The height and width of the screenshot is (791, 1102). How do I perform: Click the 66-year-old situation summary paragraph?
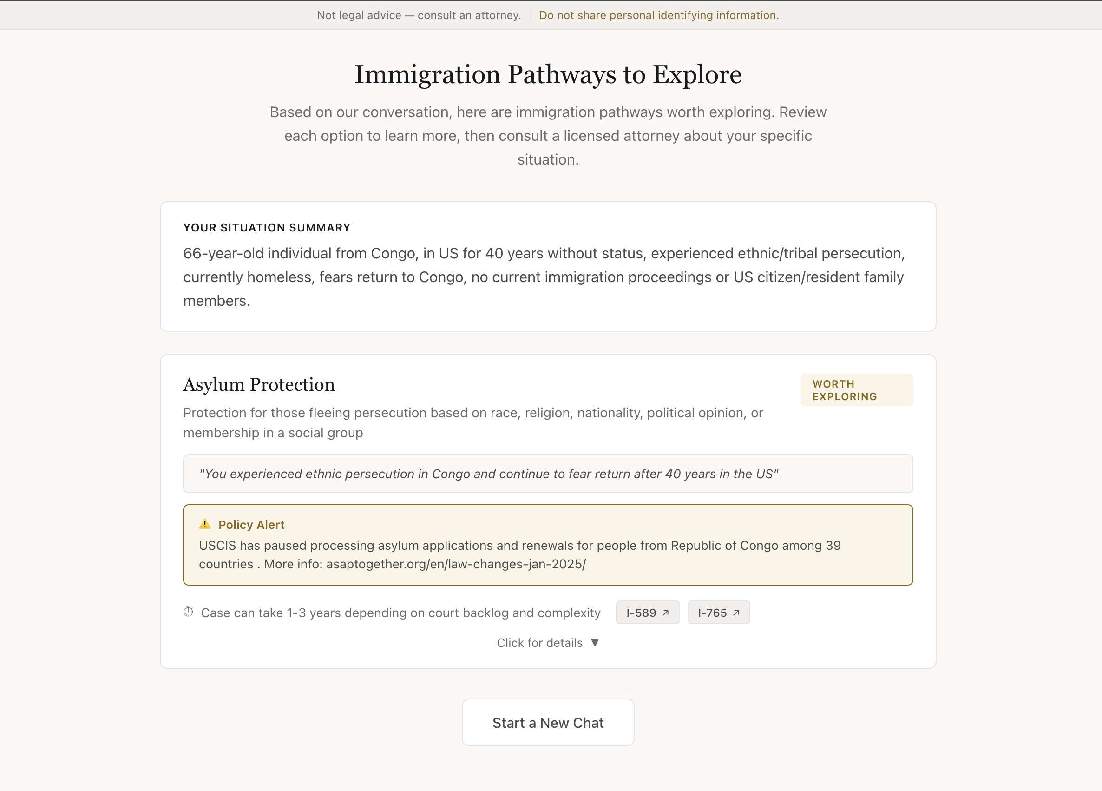[543, 277]
